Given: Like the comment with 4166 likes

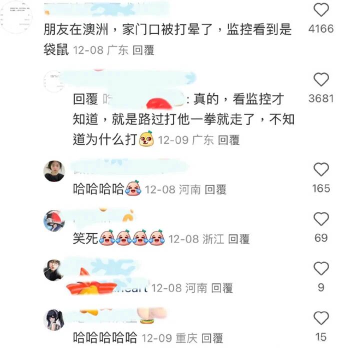Looking at the screenshot, I should tap(321, 10).
